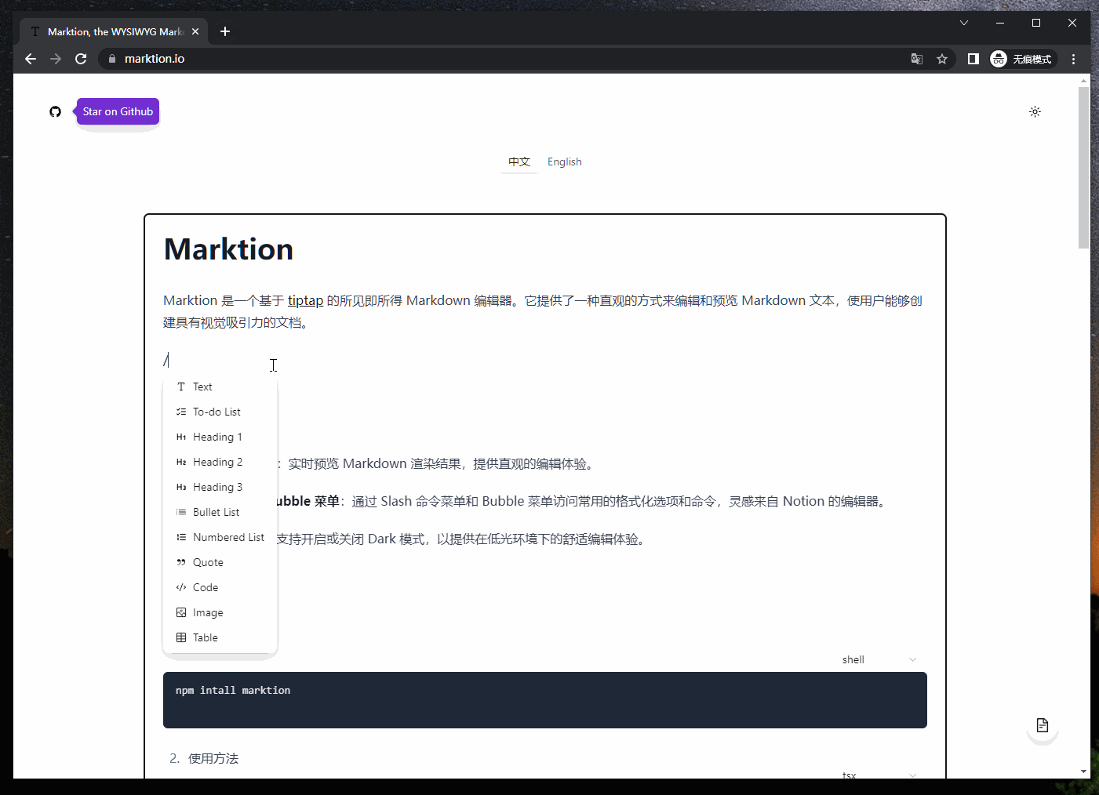Click the Code brackets icon

point(181,587)
